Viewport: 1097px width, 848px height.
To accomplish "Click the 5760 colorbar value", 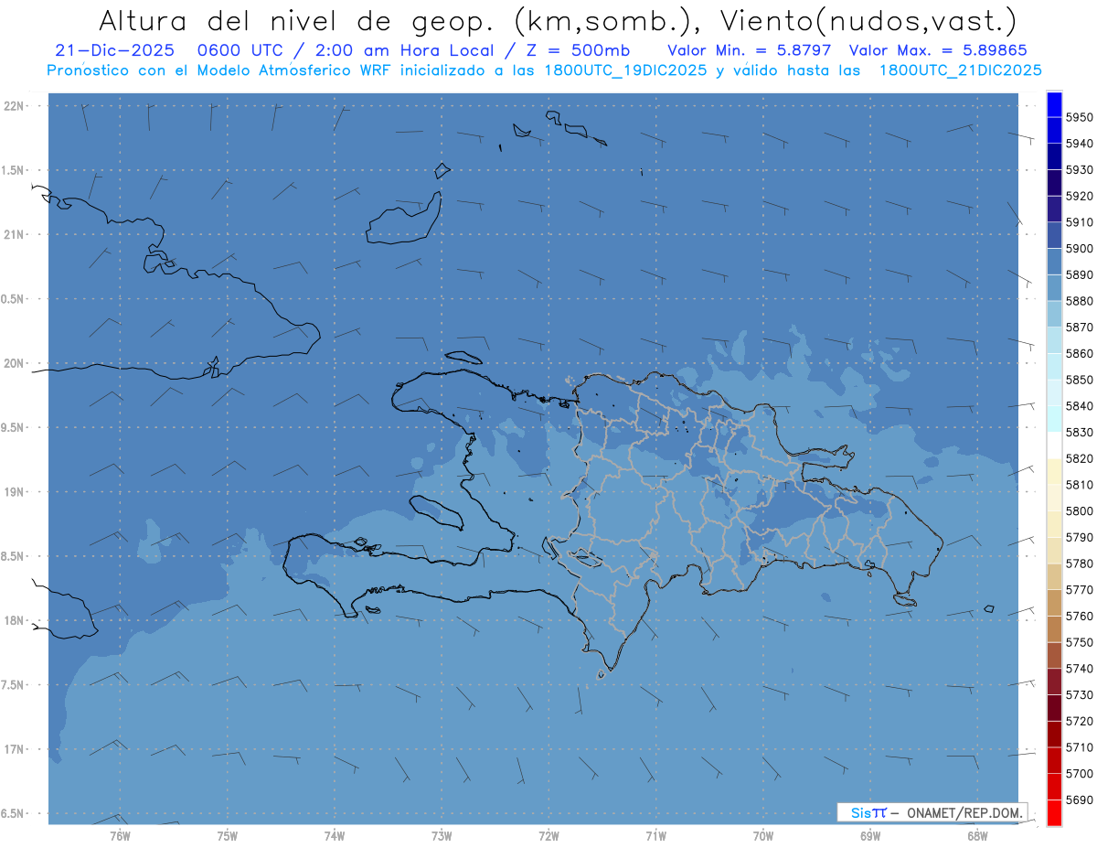I will click(x=1079, y=616).
